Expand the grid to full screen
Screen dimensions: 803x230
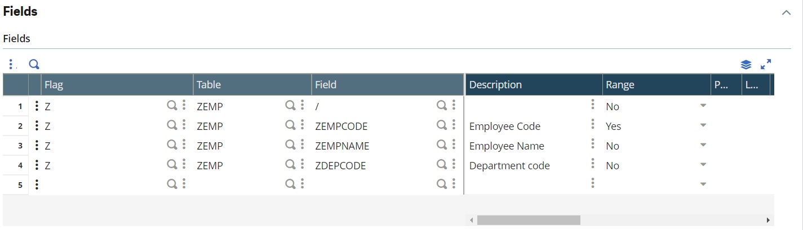point(765,64)
